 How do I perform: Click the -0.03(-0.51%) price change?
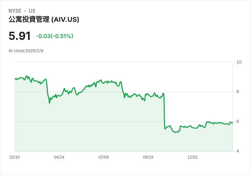pyautogui.click(x=55, y=36)
